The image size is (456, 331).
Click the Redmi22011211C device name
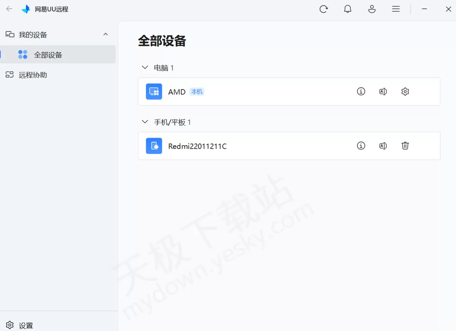coord(197,146)
